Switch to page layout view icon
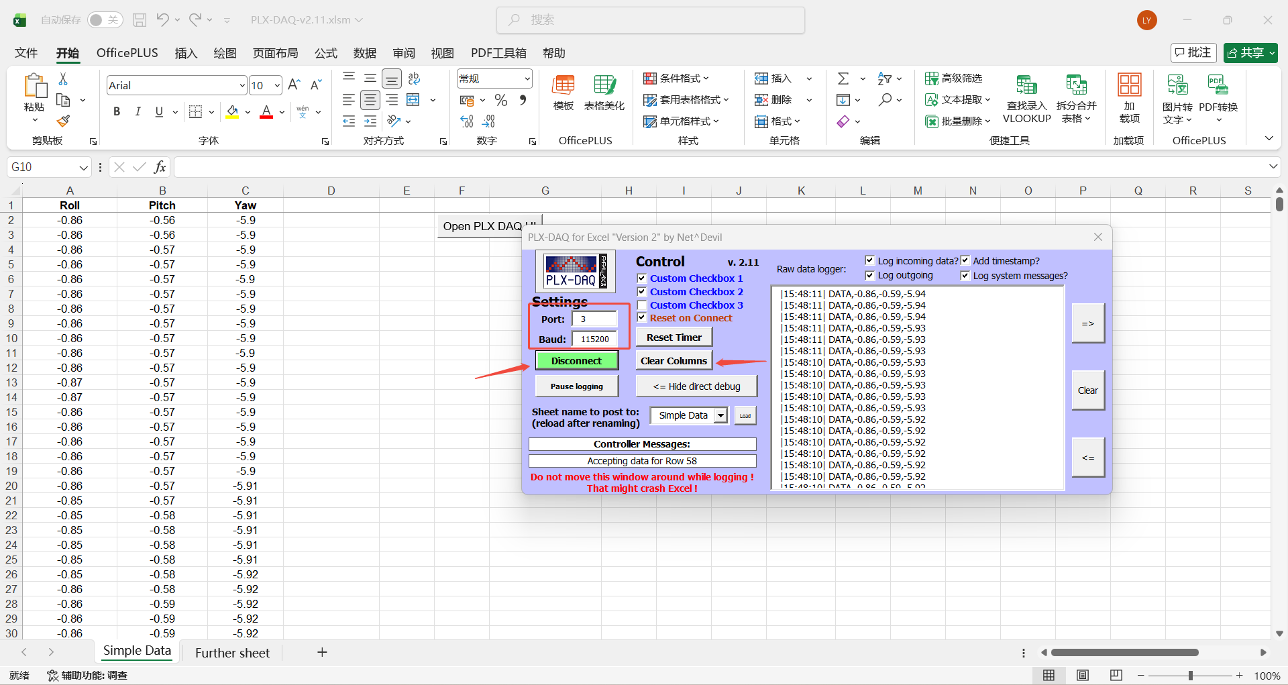The height and width of the screenshot is (685, 1288). coord(1082,676)
